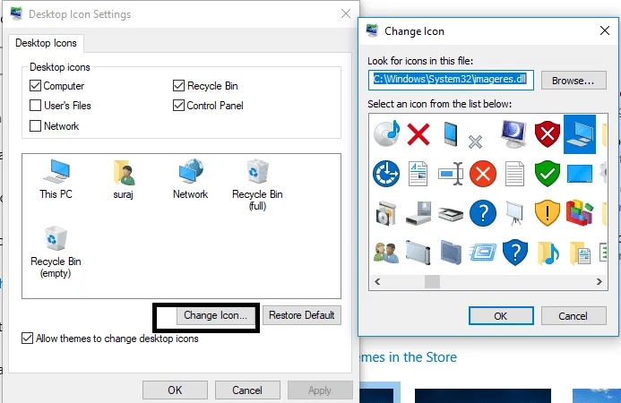The image size is (621, 403).
Task: Enable the Network checkbox
Action: point(35,126)
